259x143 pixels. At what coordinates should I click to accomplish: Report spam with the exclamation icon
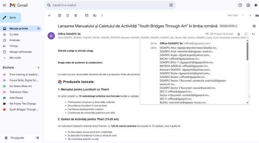(x=68, y=16)
